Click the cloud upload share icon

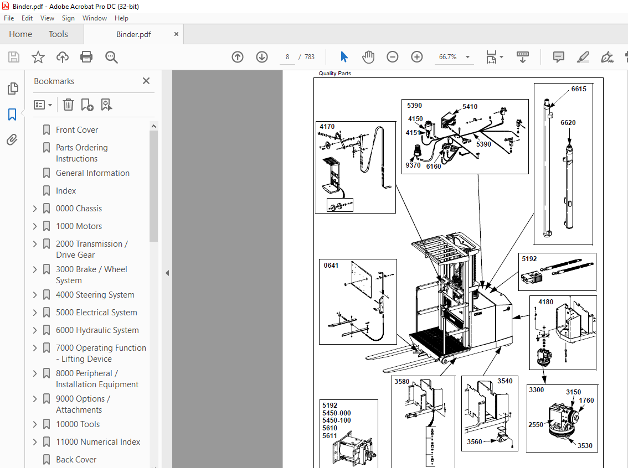tap(62, 57)
